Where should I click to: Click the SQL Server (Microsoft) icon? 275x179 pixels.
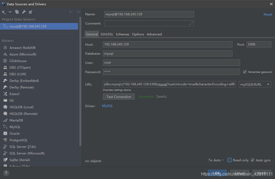click(x=5, y=153)
